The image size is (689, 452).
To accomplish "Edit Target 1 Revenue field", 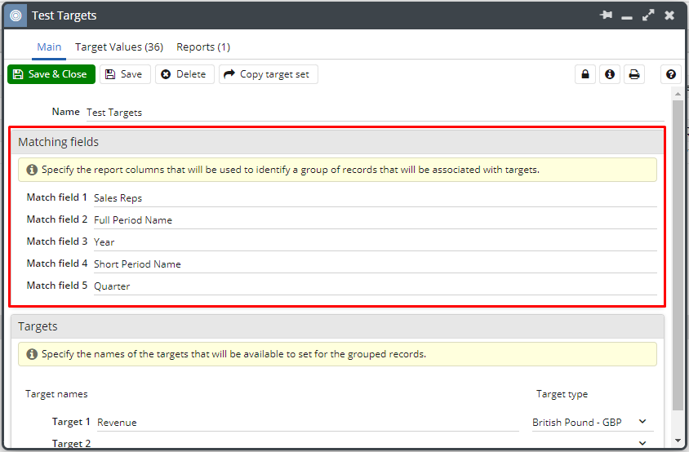I will click(x=308, y=423).
